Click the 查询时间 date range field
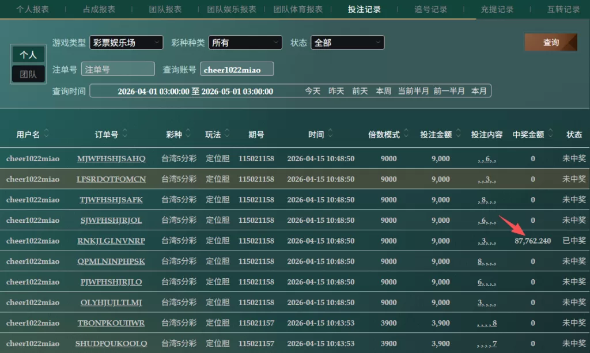The image size is (590, 353). [195, 91]
